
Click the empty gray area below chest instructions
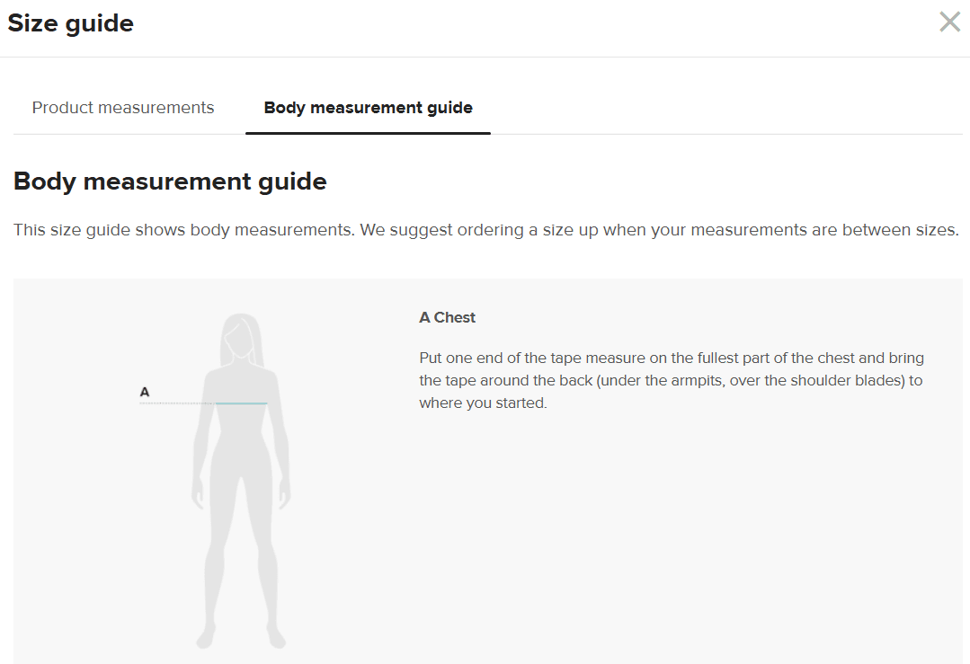click(x=683, y=539)
